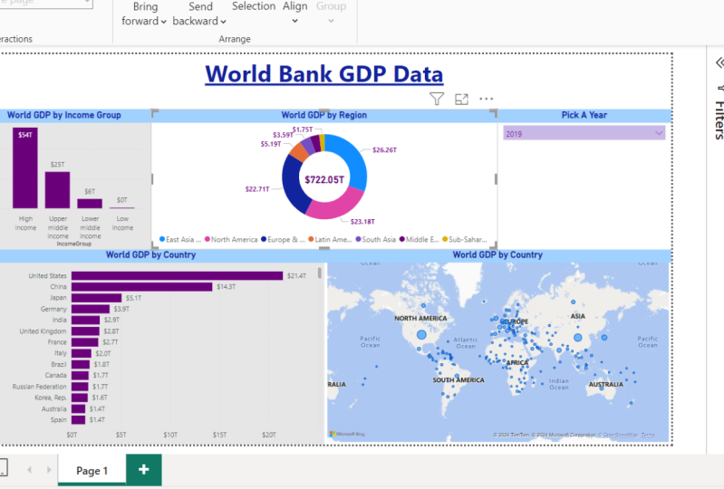
Task: Click the $26.26T donut segment label
Action: click(384, 150)
